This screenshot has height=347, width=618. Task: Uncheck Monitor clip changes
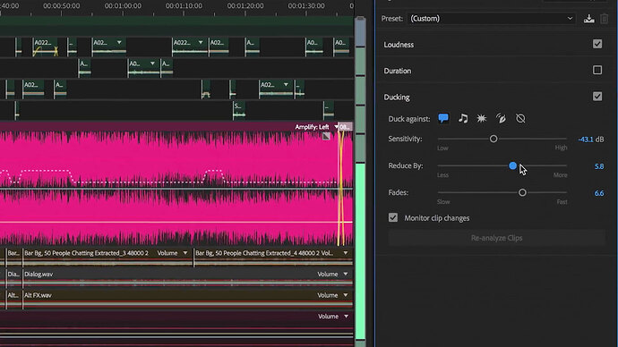tap(393, 217)
